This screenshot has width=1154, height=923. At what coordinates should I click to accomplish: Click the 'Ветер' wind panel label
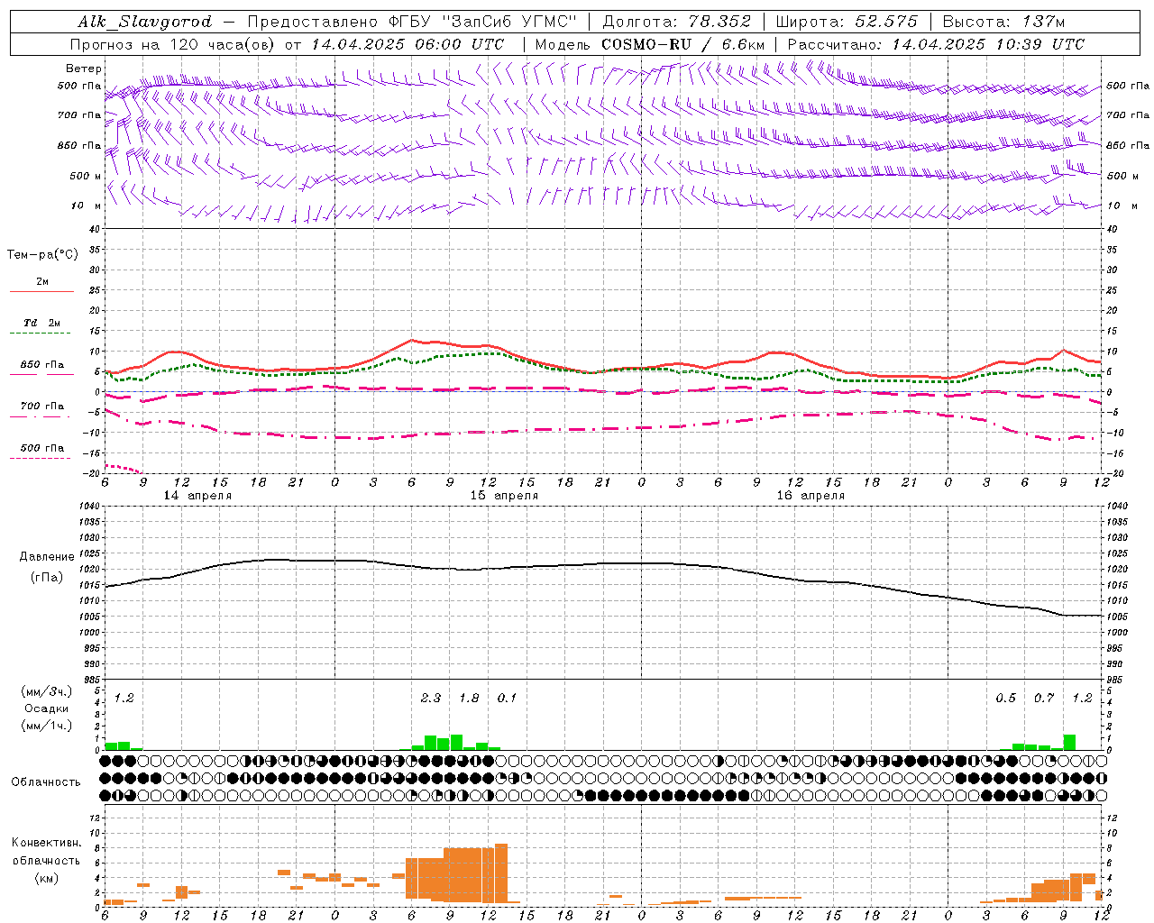84,69
